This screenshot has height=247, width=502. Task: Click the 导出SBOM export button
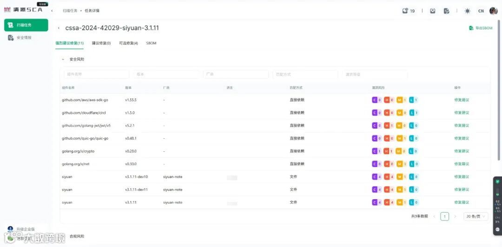[481, 28]
